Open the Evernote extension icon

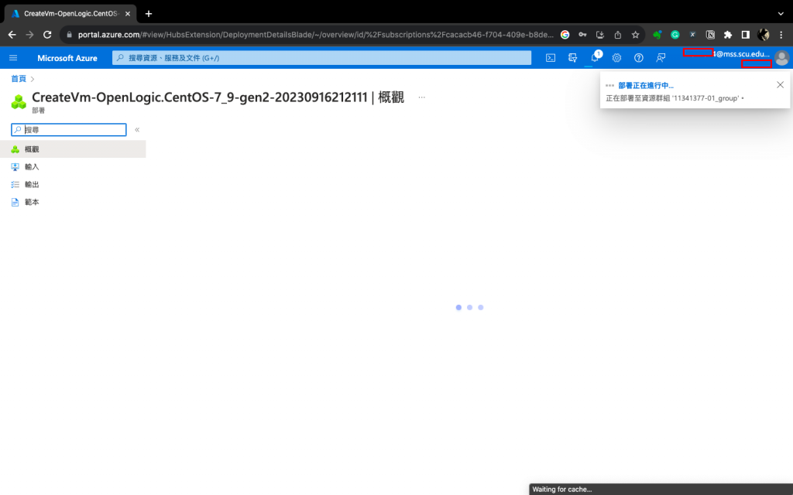click(x=657, y=35)
